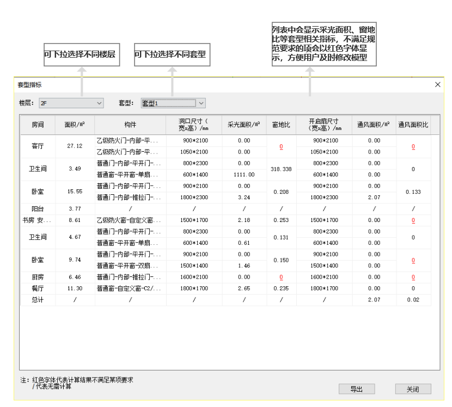Click red 窗地比 value in 客厅 row
Image resolution: width=452 pixels, height=407 pixels.
click(281, 146)
